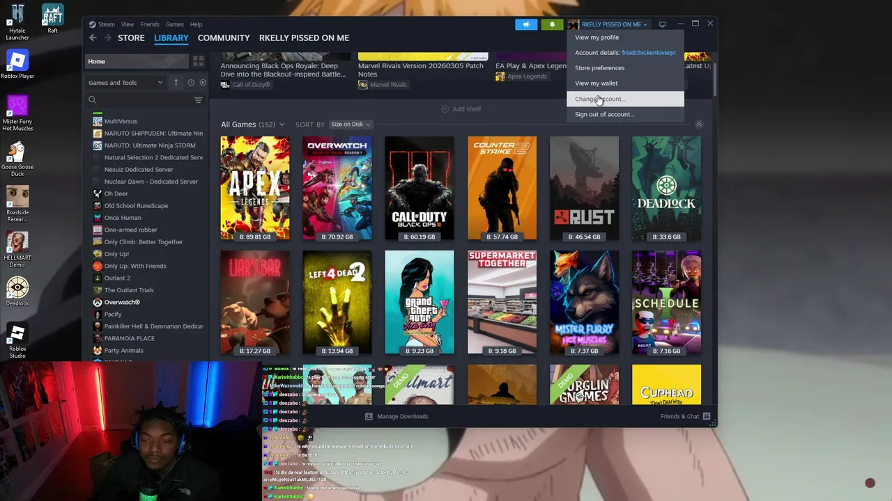Open the Marvel Rivals news tag

click(x=383, y=85)
